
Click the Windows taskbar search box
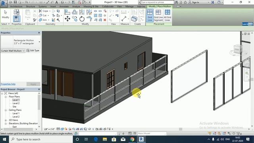pos(41,139)
